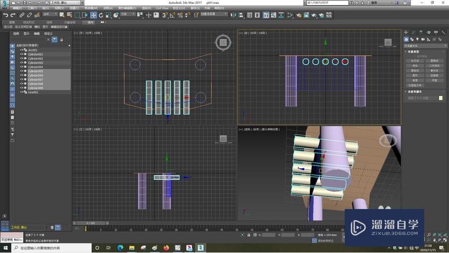Toggle the Ribbon display icon
Viewport: 449px width, 253px height.
(x=266, y=15)
